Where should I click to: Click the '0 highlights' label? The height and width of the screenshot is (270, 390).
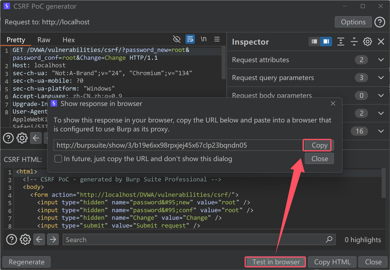pos(363,240)
